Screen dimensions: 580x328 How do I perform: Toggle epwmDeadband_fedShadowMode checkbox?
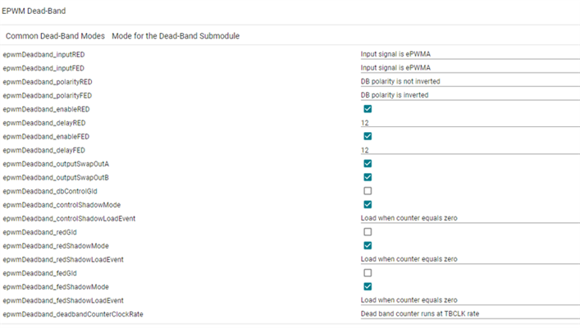[368, 286]
